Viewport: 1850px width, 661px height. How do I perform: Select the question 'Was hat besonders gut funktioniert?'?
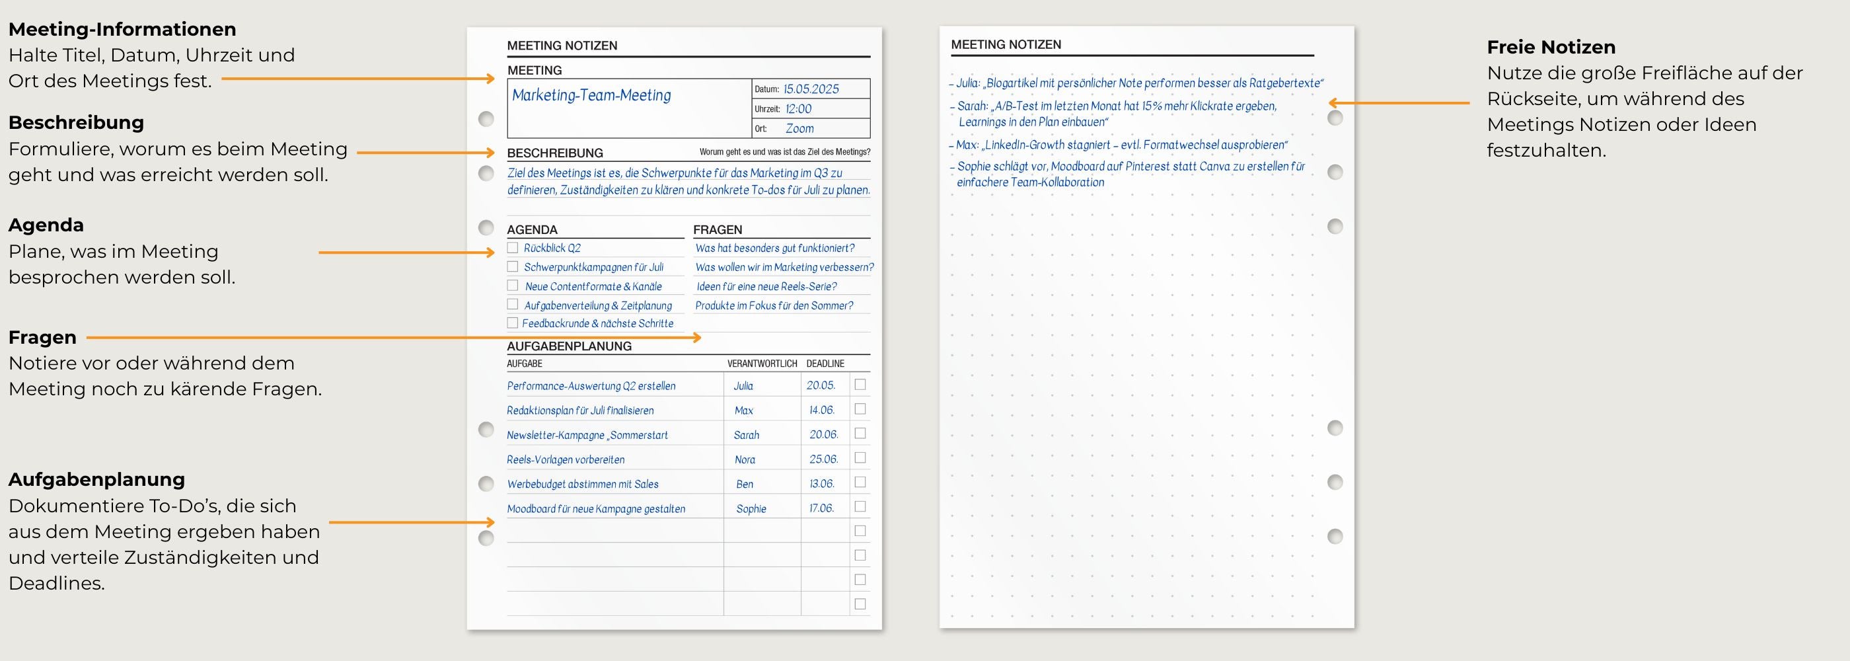(775, 249)
